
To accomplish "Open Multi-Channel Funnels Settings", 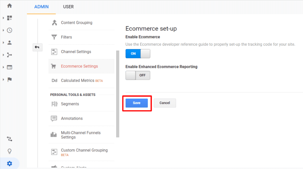I will point(81,135).
